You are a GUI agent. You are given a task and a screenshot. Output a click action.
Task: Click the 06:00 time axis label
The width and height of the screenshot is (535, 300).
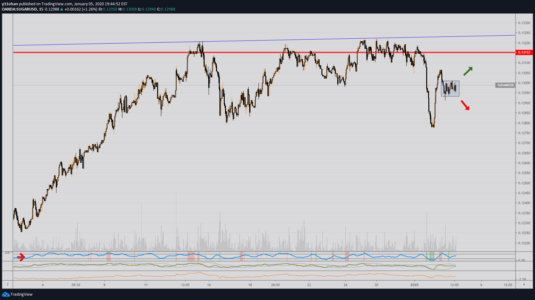click(275, 285)
